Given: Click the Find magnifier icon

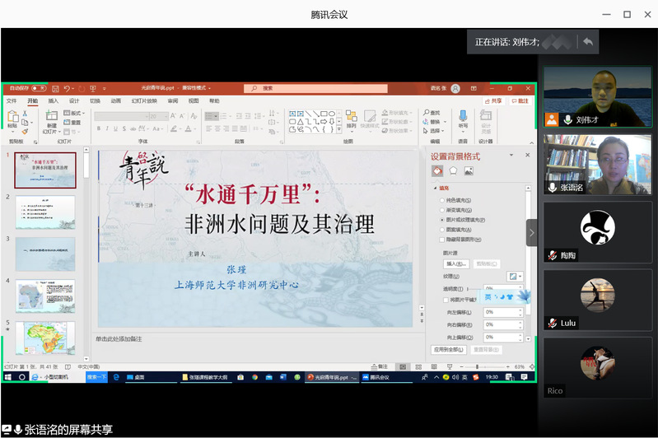Looking at the screenshot, I should coord(427,113).
